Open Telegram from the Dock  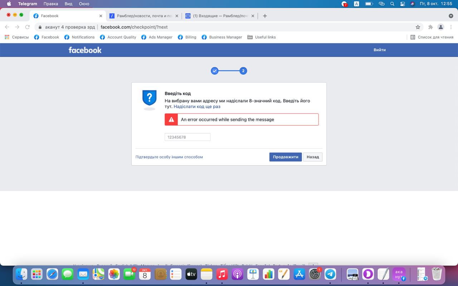[330, 274]
